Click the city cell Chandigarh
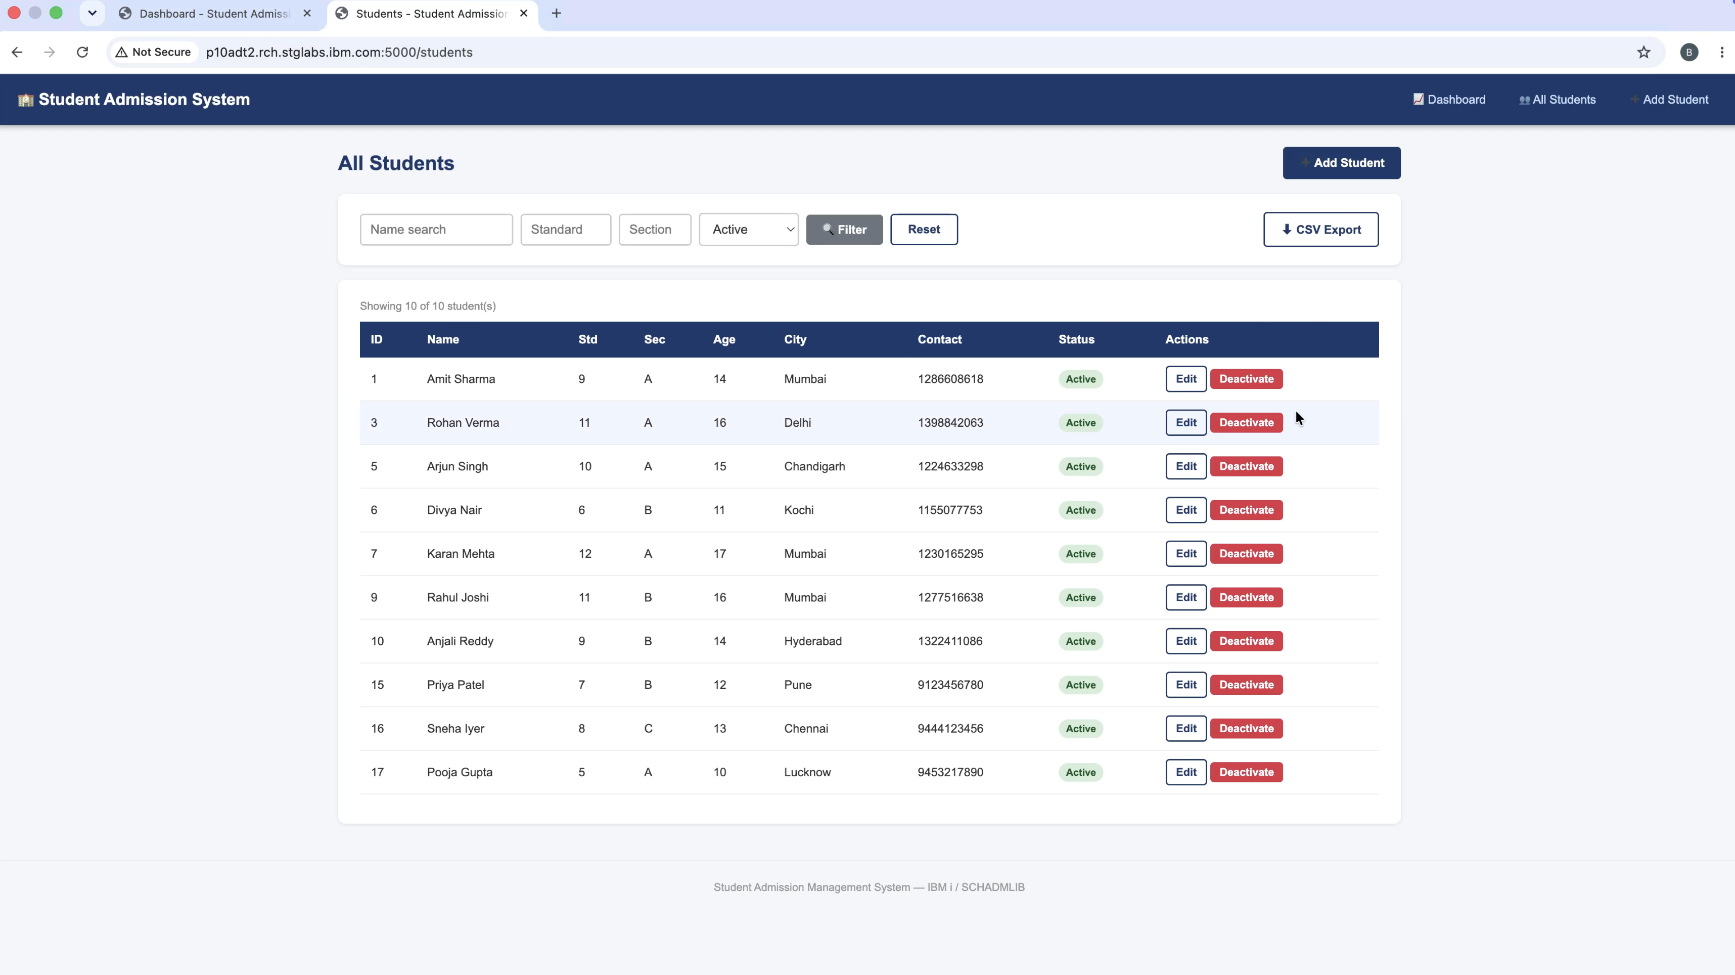This screenshot has height=975, width=1735. (813, 466)
